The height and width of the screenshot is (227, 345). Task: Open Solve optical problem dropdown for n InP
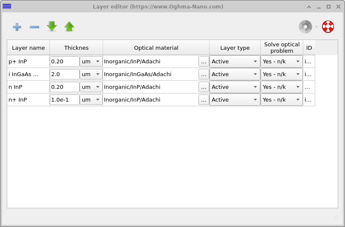pyautogui.click(x=282, y=87)
